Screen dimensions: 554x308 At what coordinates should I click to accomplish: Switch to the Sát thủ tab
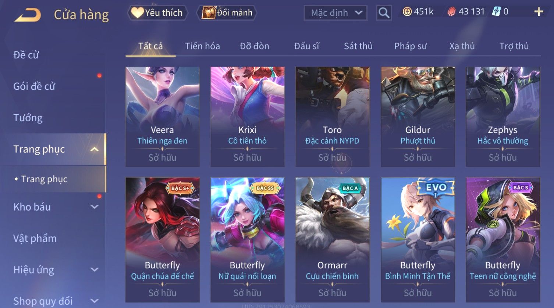[x=358, y=46]
